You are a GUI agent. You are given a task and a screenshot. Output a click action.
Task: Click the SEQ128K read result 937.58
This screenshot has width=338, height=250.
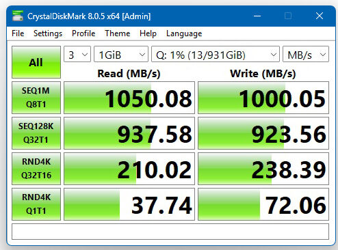[129, 133]
